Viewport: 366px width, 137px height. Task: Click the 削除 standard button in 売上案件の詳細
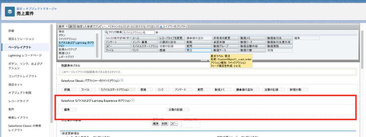click(164, 124)
